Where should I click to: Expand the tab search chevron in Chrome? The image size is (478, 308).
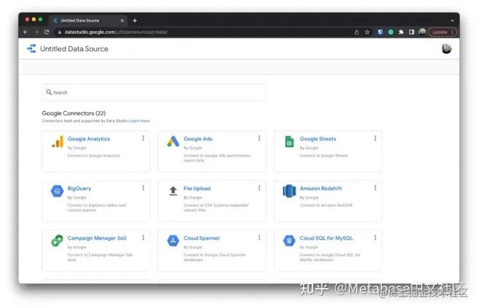coord(452,21)
